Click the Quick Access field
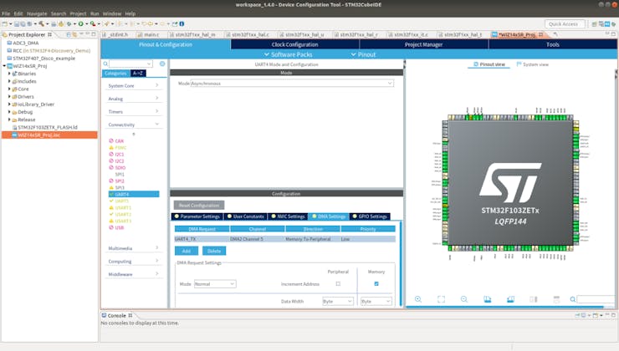The height and width of the screenshot is (351, 619). 563,24
